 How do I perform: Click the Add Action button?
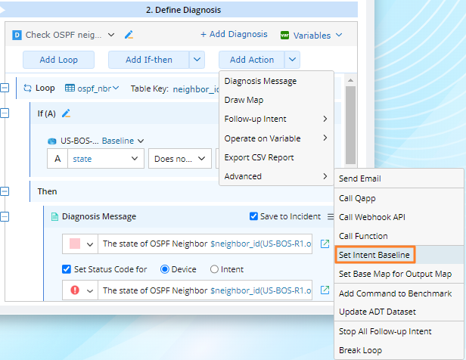click(x=252, y=60)
